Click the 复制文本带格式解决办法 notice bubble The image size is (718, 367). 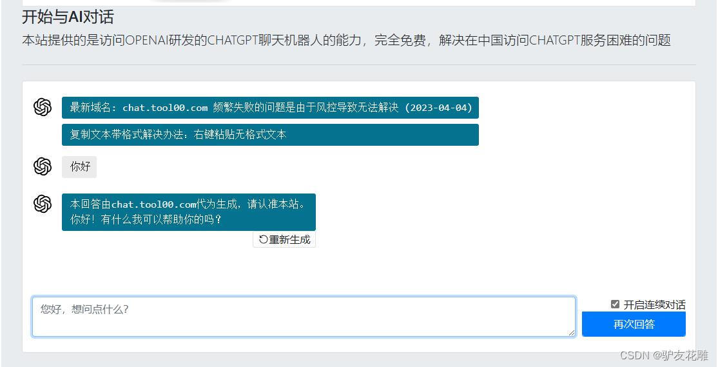pos(270,135)
